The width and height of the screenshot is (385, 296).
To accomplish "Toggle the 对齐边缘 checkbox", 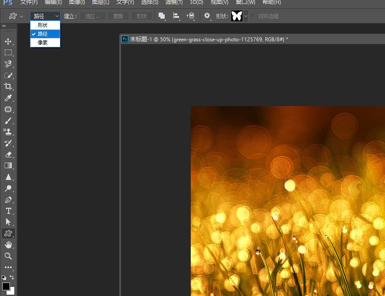I will tap(253, 16).
